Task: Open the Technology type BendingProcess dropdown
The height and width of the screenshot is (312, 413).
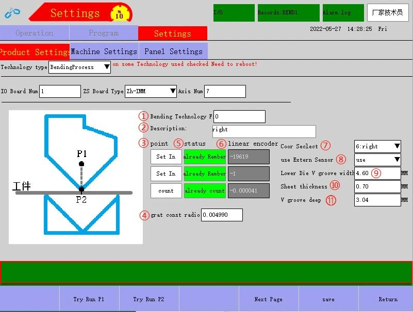Action: click(79, 67)
